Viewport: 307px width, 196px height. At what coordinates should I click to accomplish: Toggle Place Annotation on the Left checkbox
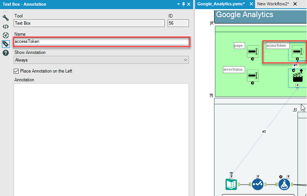[16, 71]
